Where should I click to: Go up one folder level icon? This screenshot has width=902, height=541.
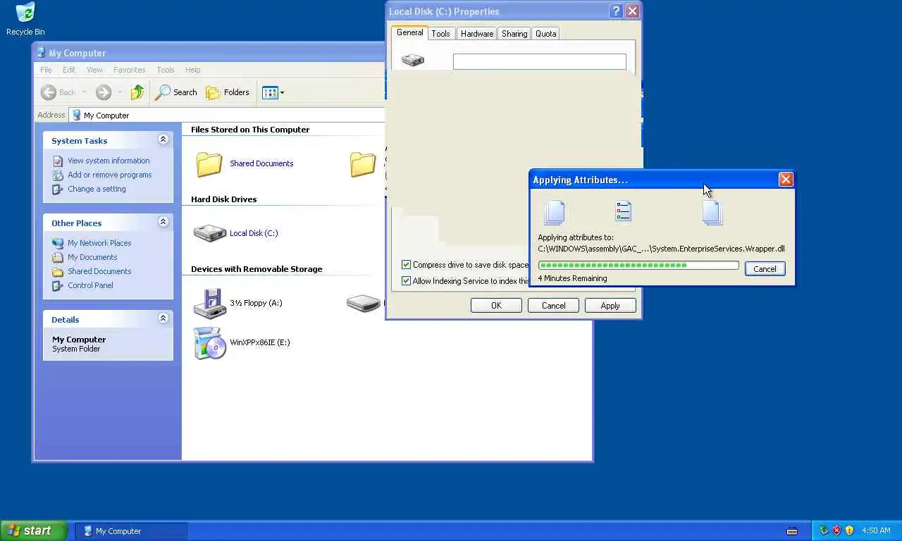click(137, 92)
